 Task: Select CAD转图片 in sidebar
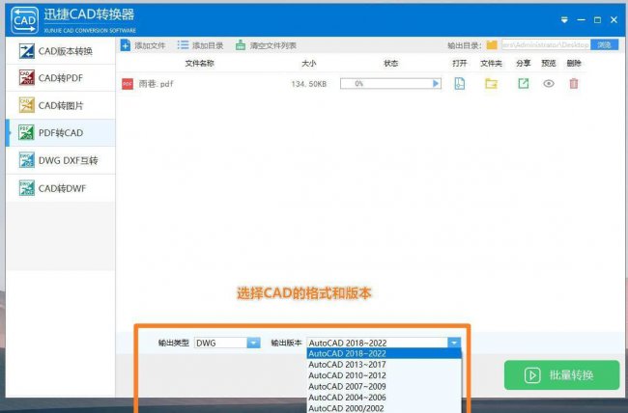(61, 105)
